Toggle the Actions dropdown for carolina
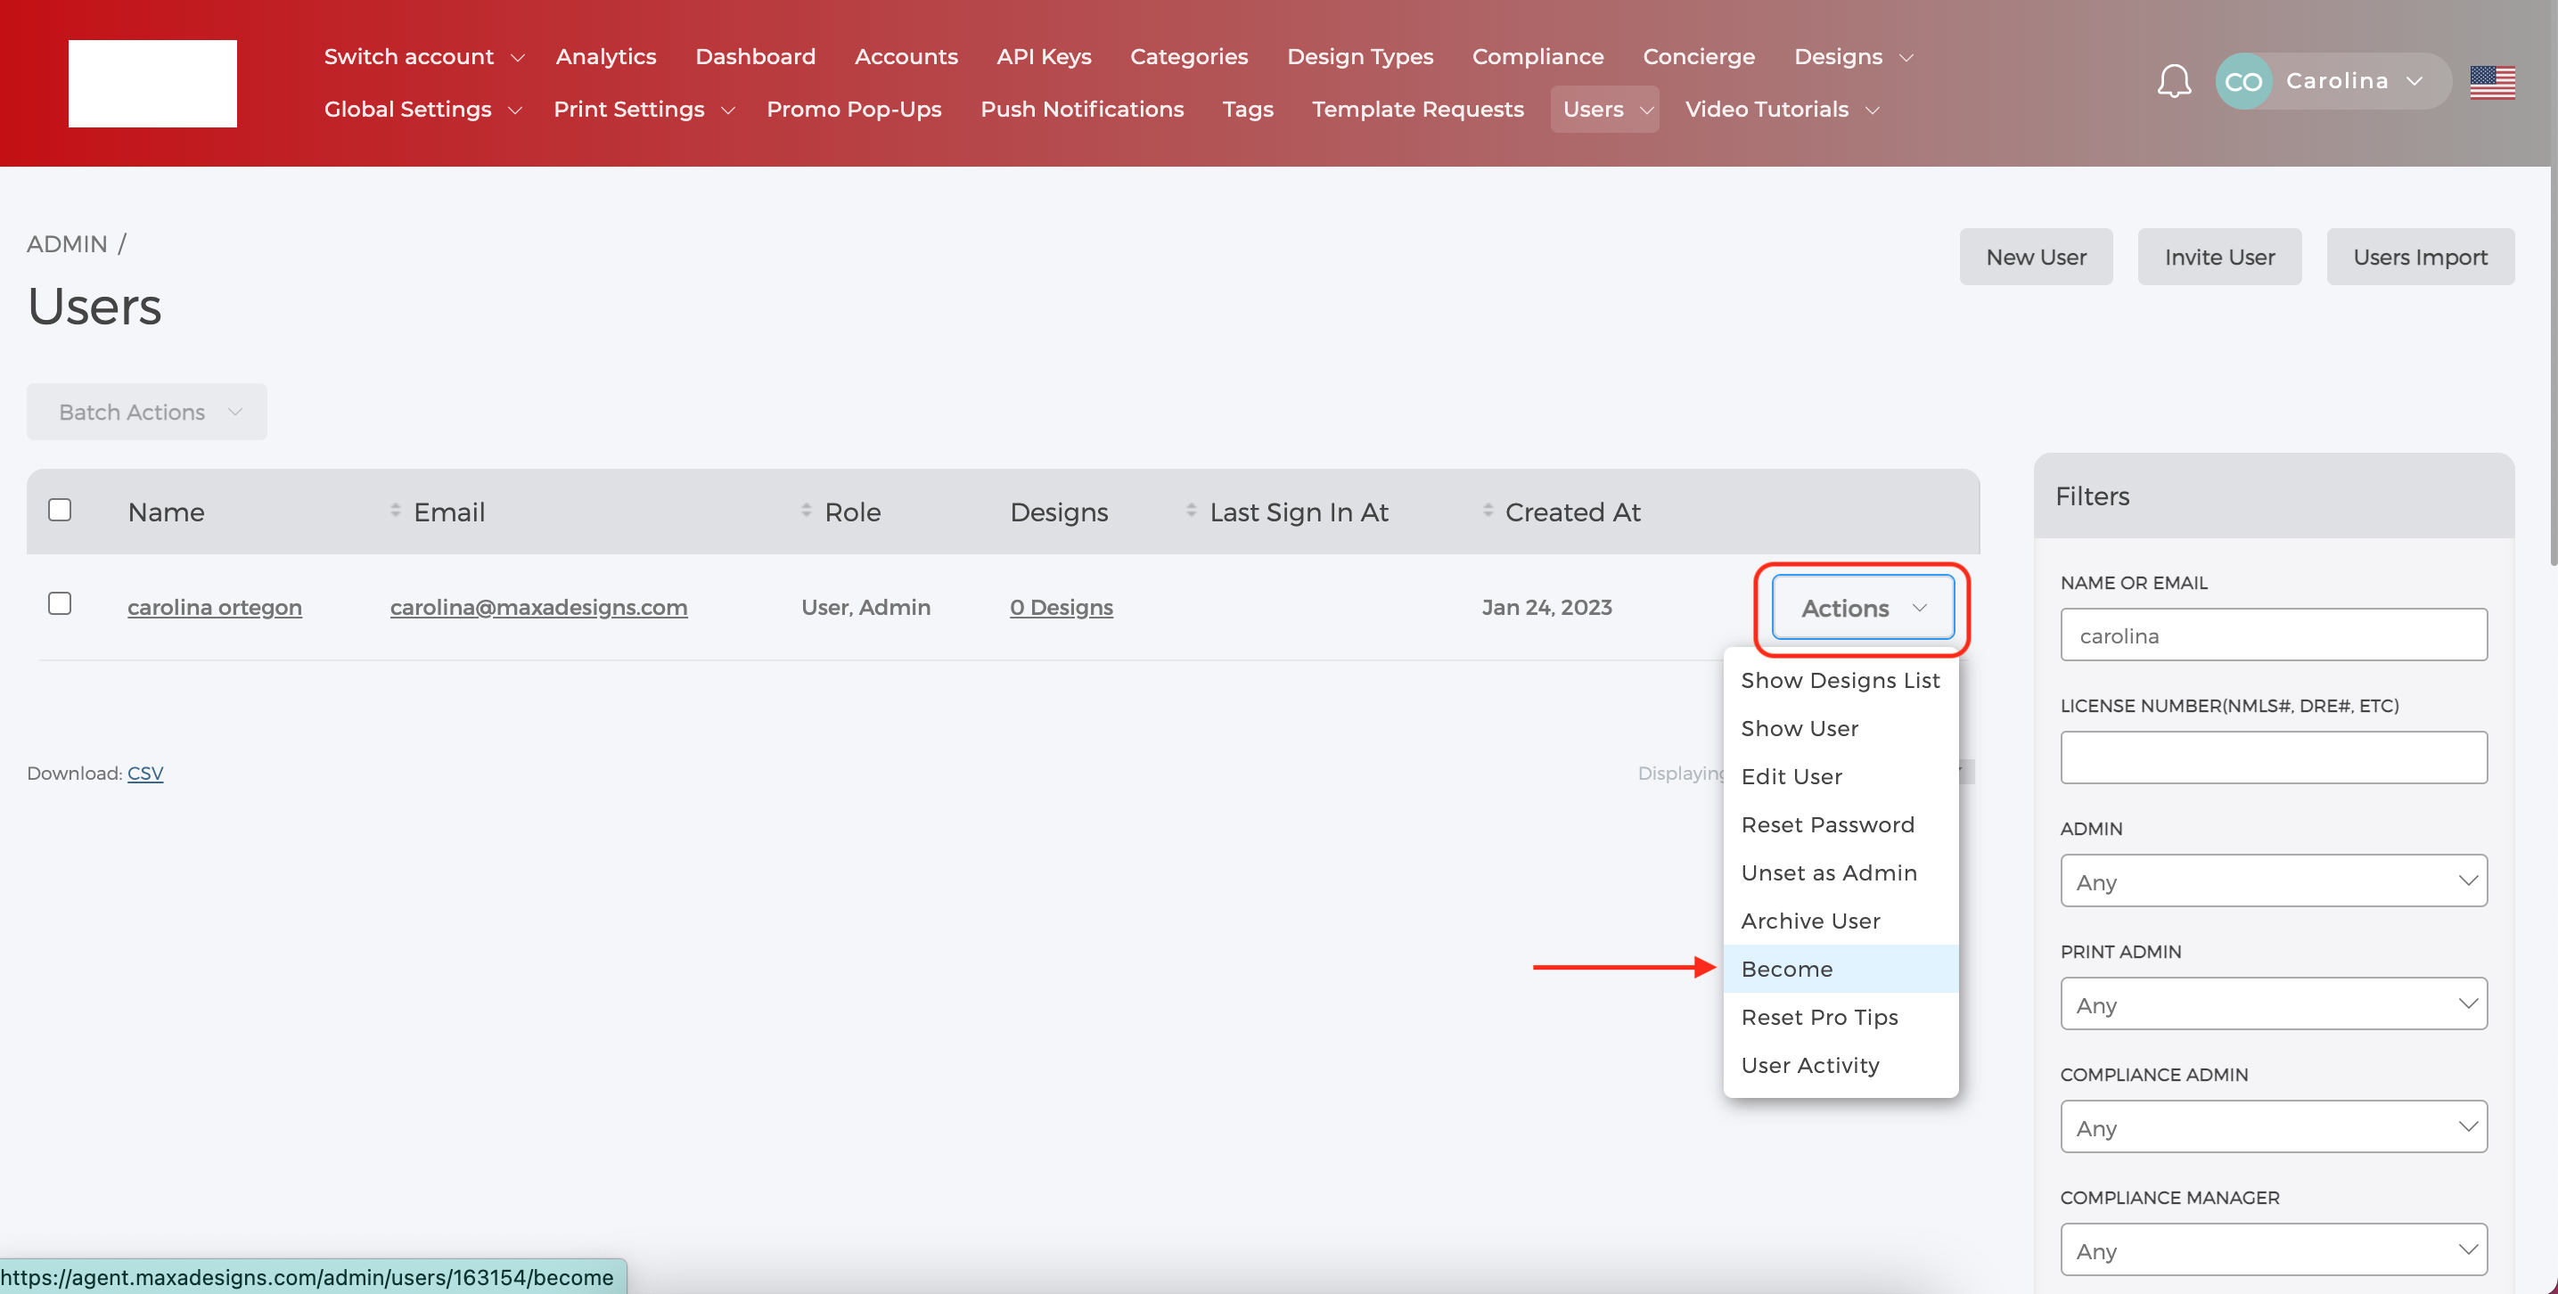Image resolution: width=2558 pixels, height=1294 pixels. click(x=1862, y=608)
